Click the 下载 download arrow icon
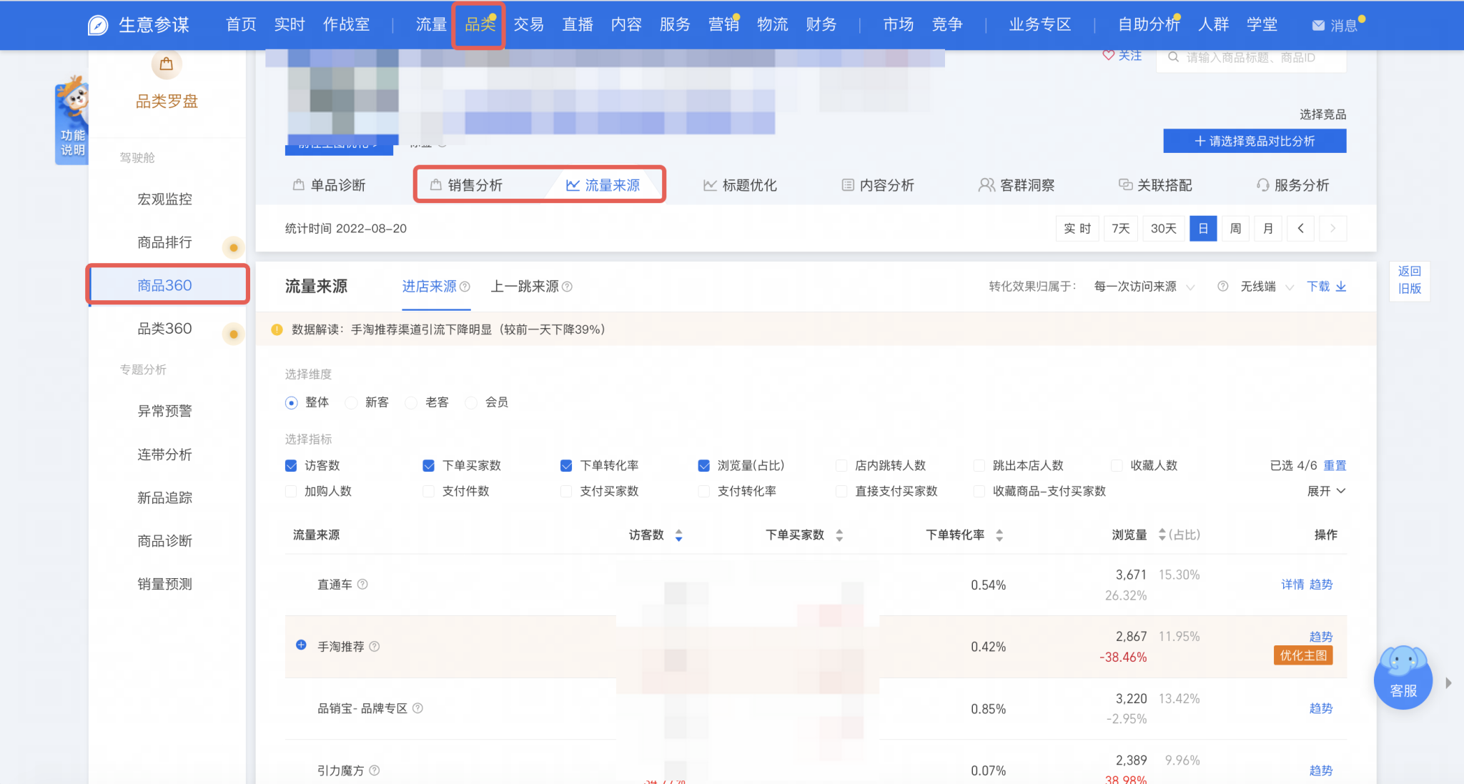This screenshot has width=1464, height=784. click(1341, 287)
